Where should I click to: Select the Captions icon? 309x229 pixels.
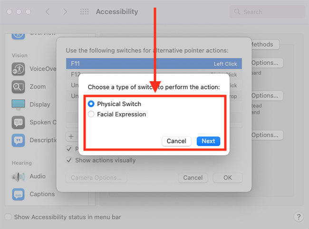[18, 194]
